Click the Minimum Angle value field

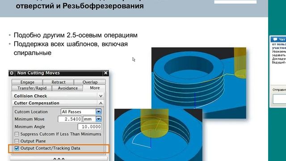pyautogui.click(x=89, y=127)
